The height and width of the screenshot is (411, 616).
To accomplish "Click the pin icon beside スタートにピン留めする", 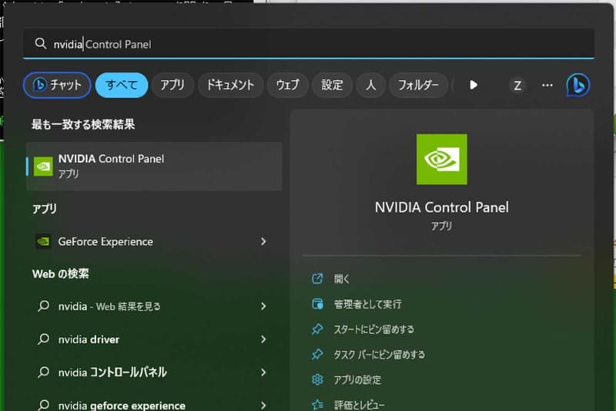I will tap(317, 329).
